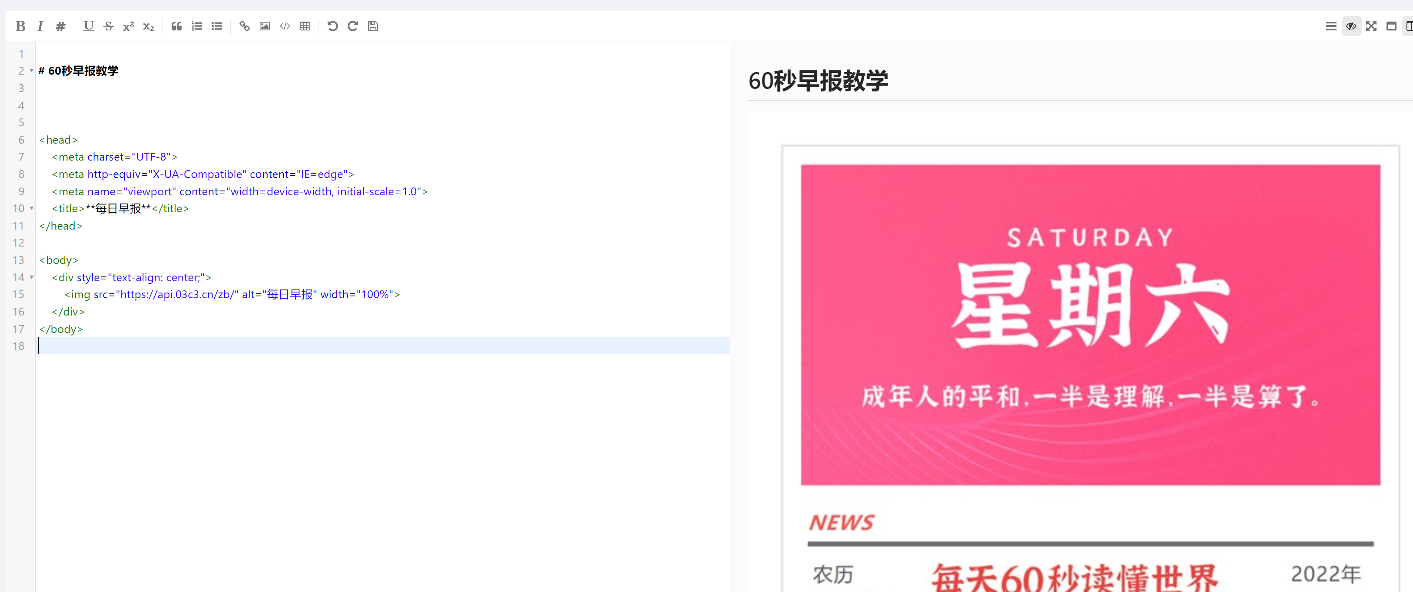This screenshot has height=592, width=1413.
Task: Toggle bold formatting
Action: [20, 26]
